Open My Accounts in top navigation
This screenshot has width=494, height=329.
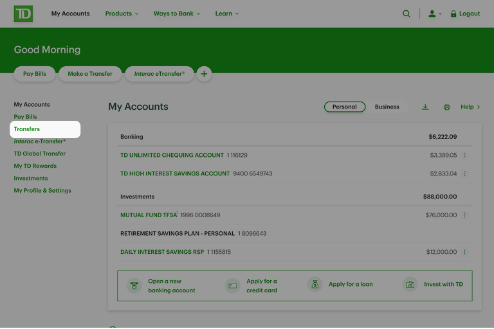pos(71,13)
